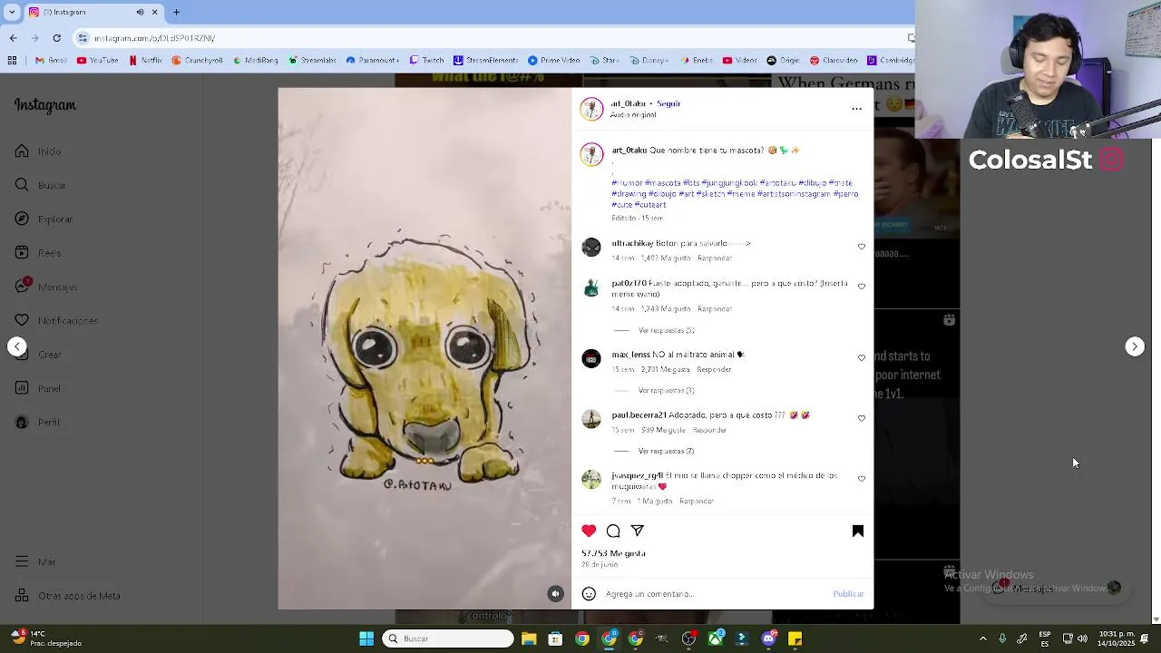Viewport: 1161px width, 653px height.
Task: Show hidden system tray icons
Action: (982, 639)
